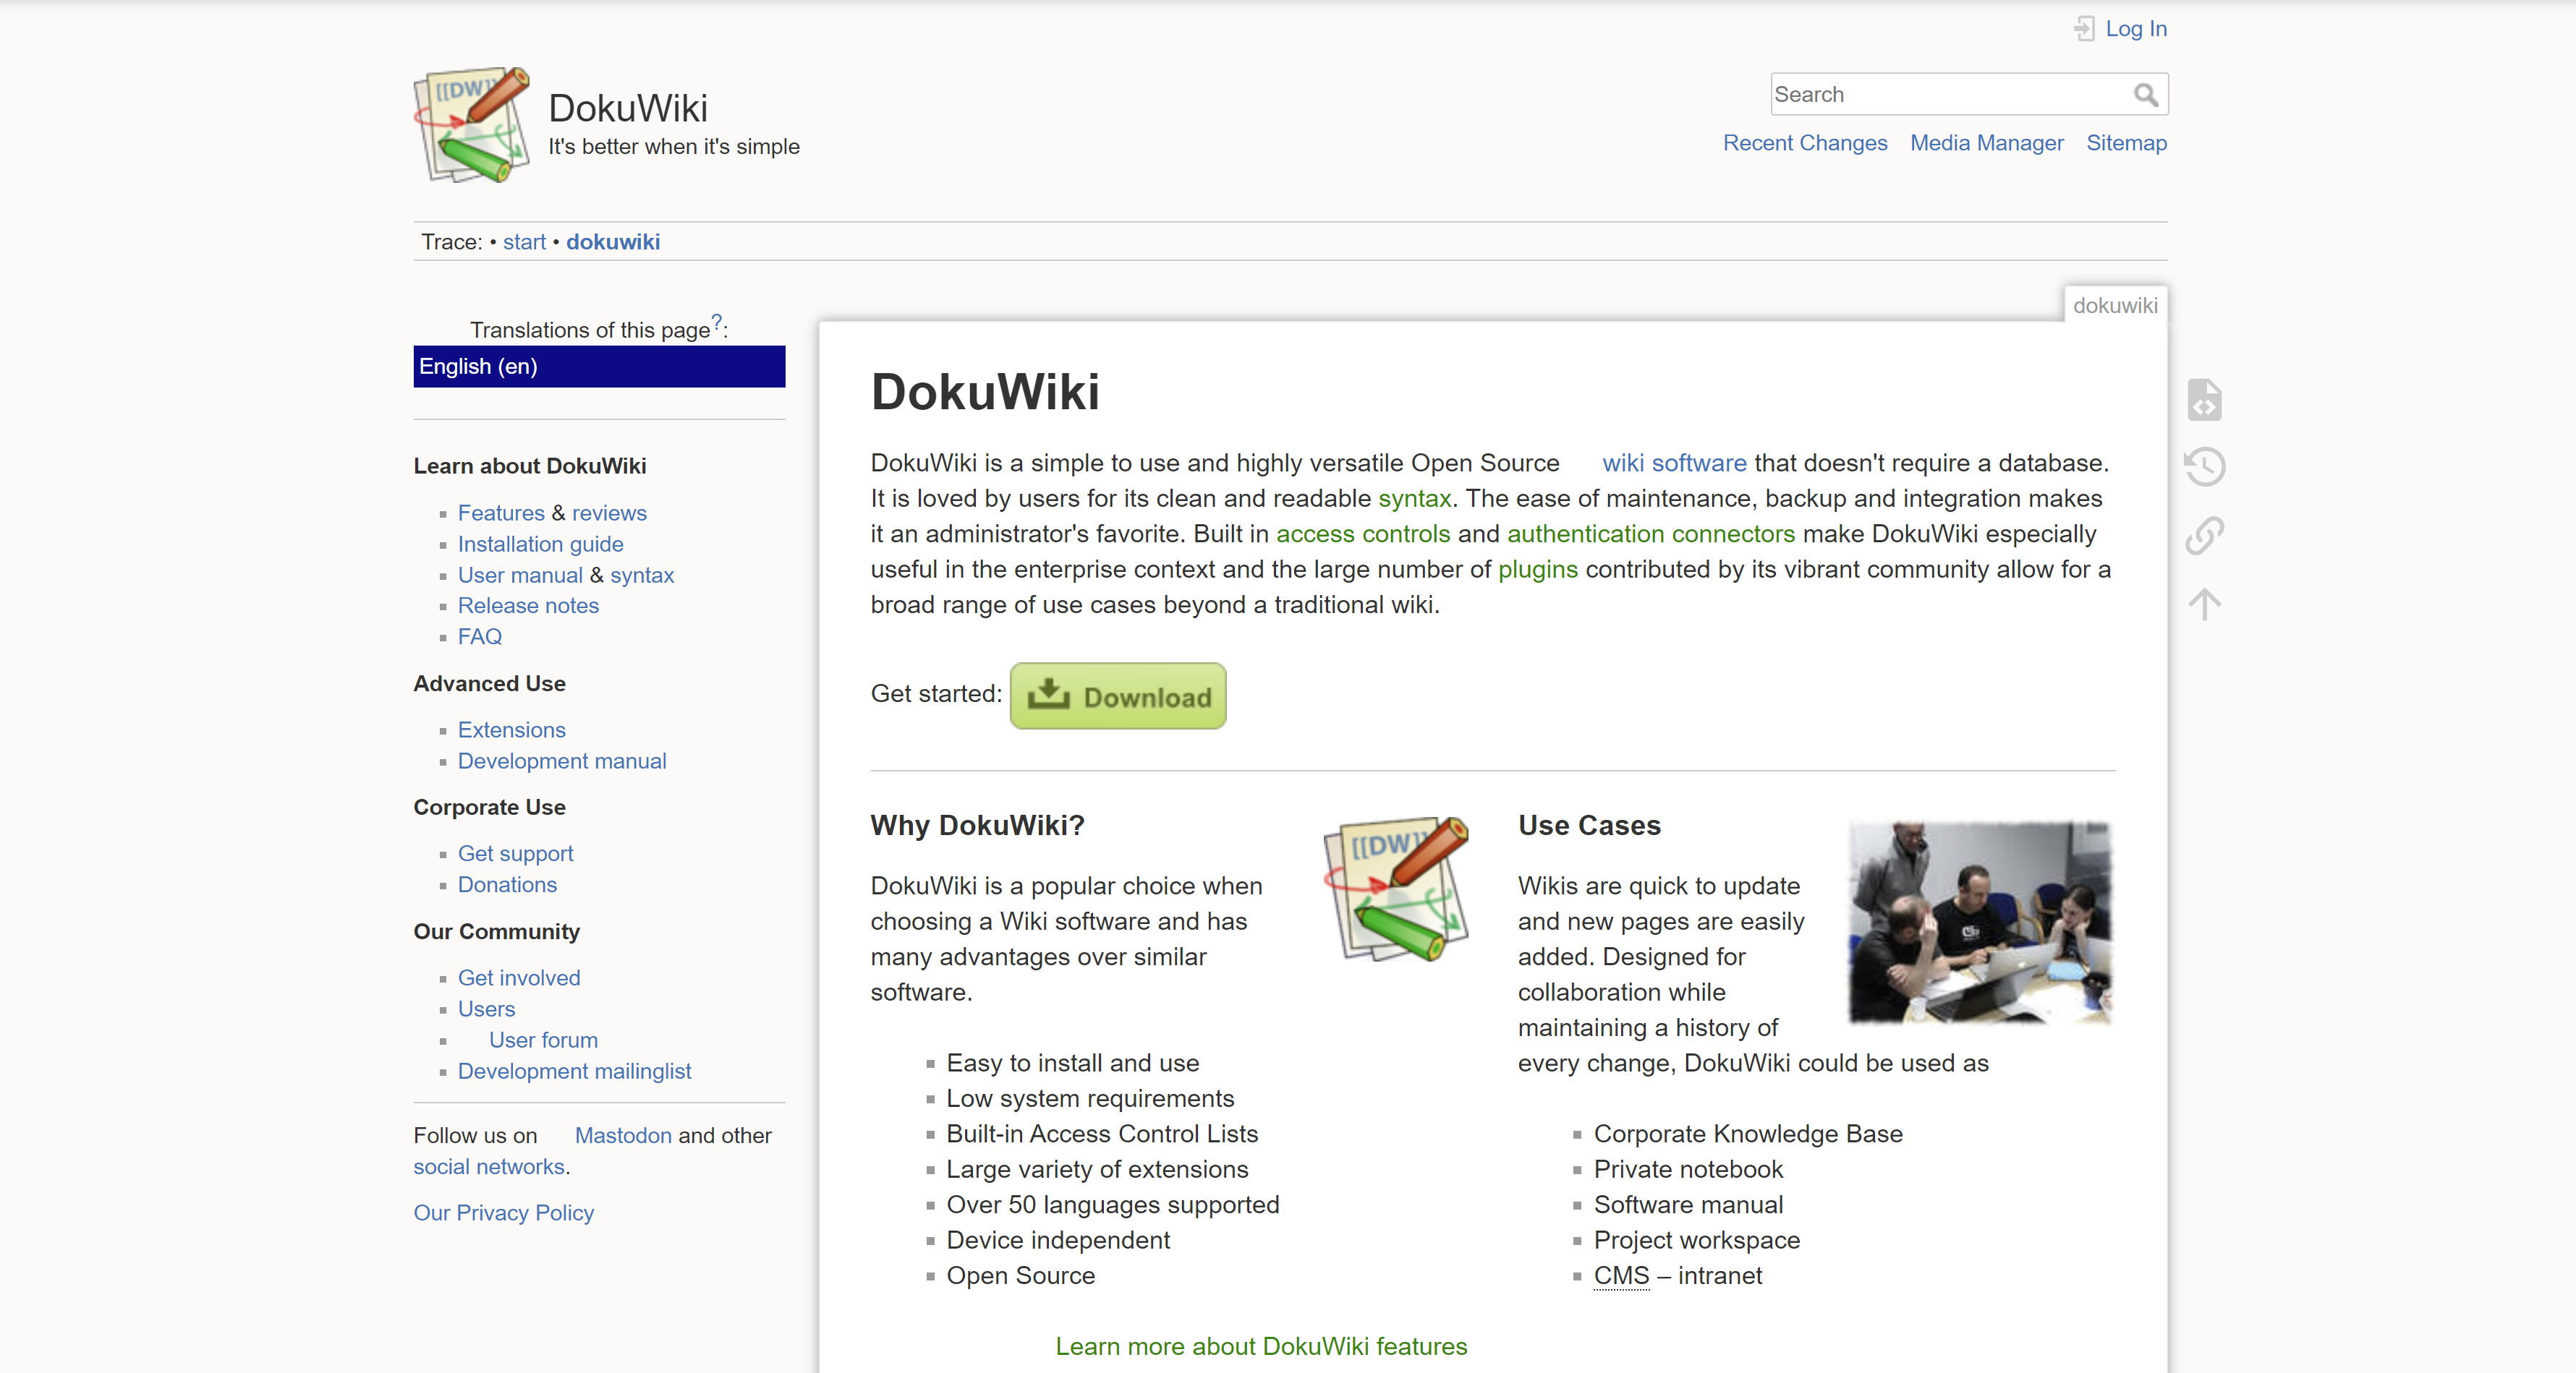The width and height of the screenshot is (2576, 1373).
Task: Open the FAQ page
Action: click(480, 636)
